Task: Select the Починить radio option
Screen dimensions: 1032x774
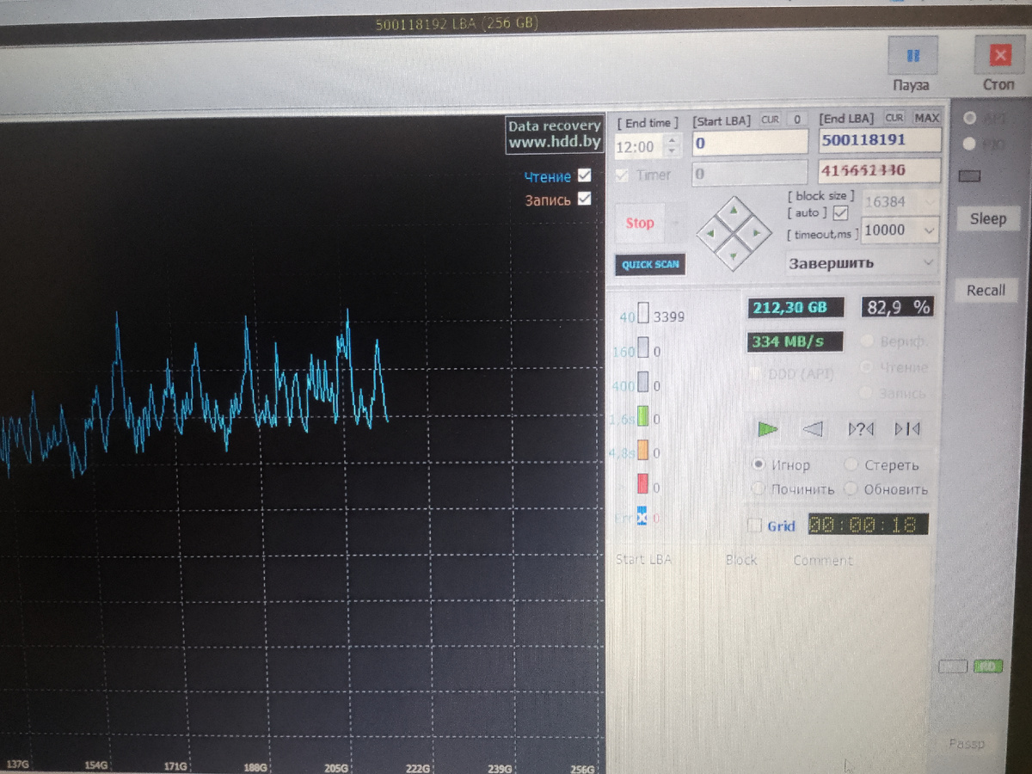Action: (x=759, y=488)
